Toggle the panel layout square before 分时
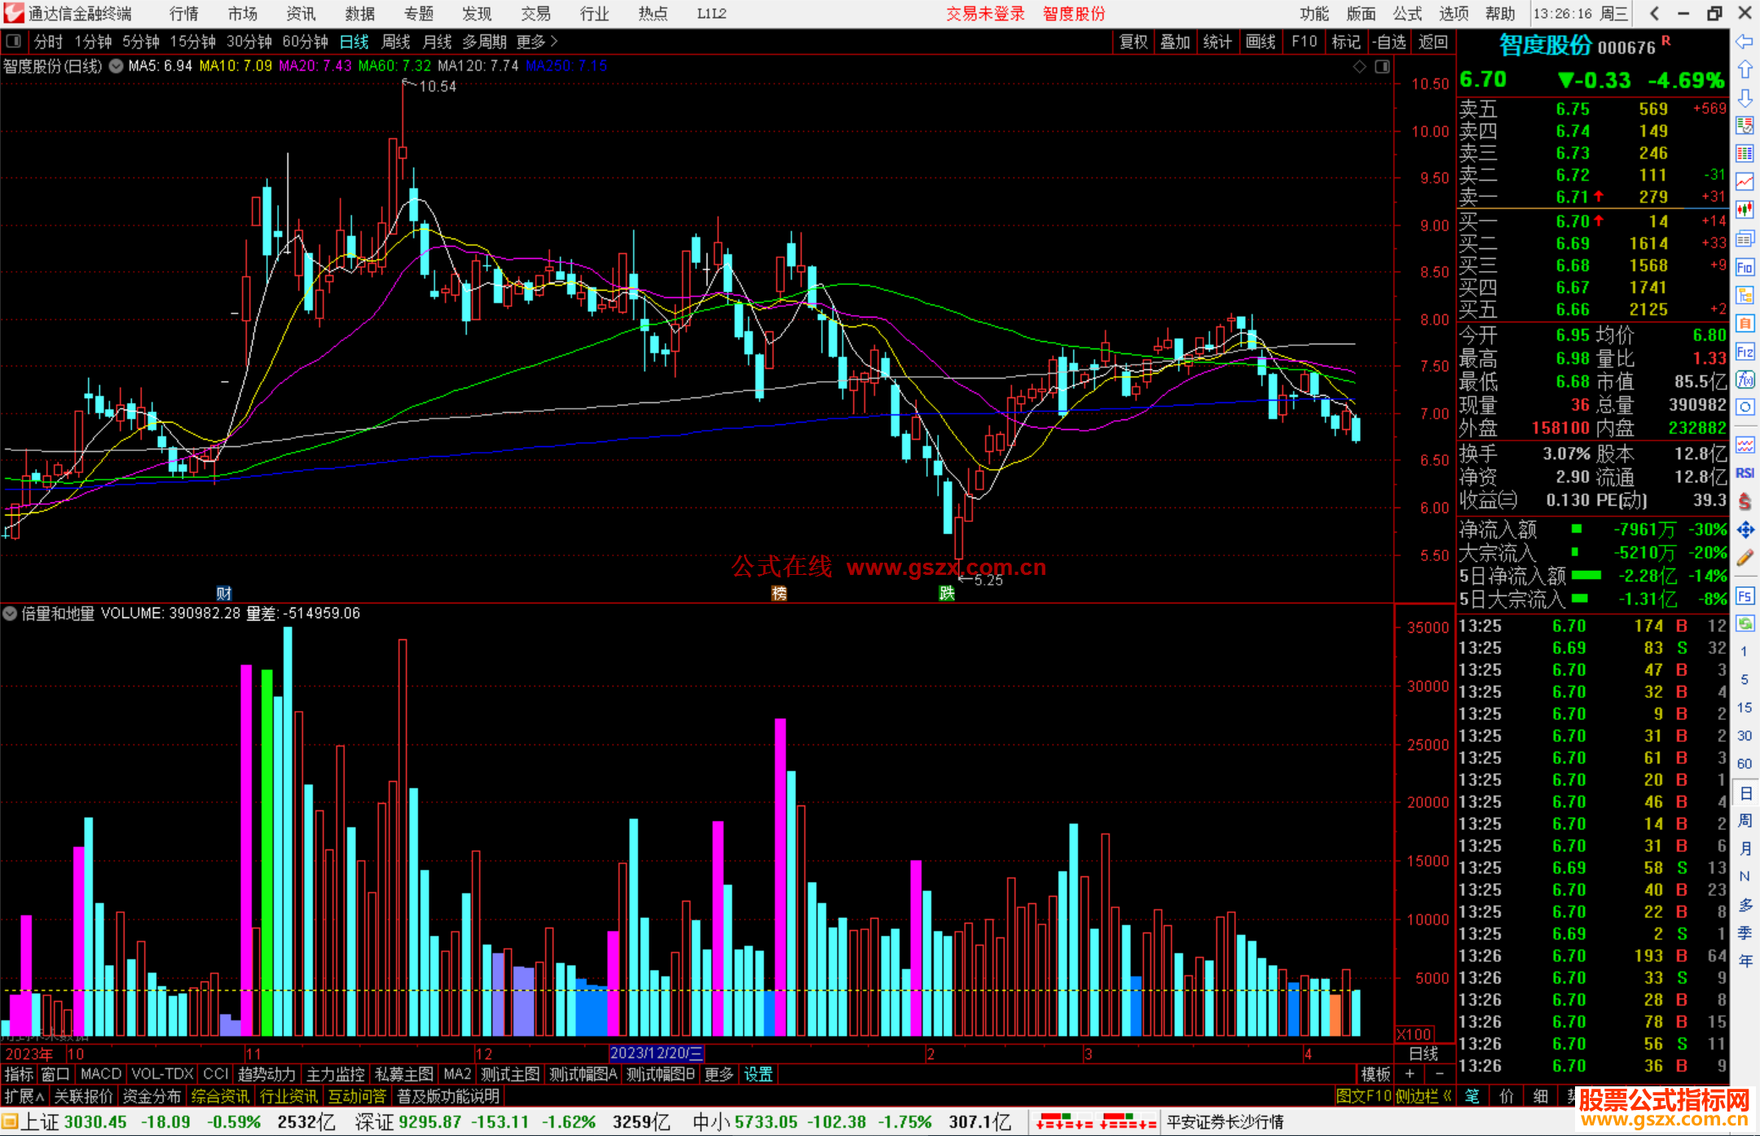The width and height of the screenshot is (1760, 1136). 13,41
